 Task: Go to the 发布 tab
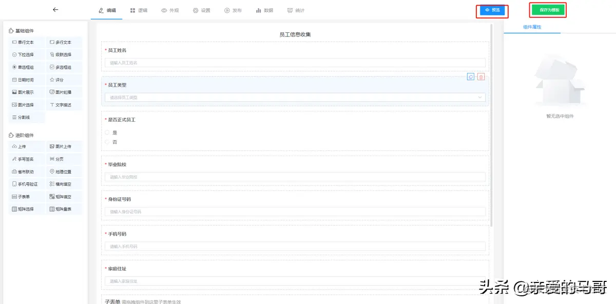pos(233,10)
